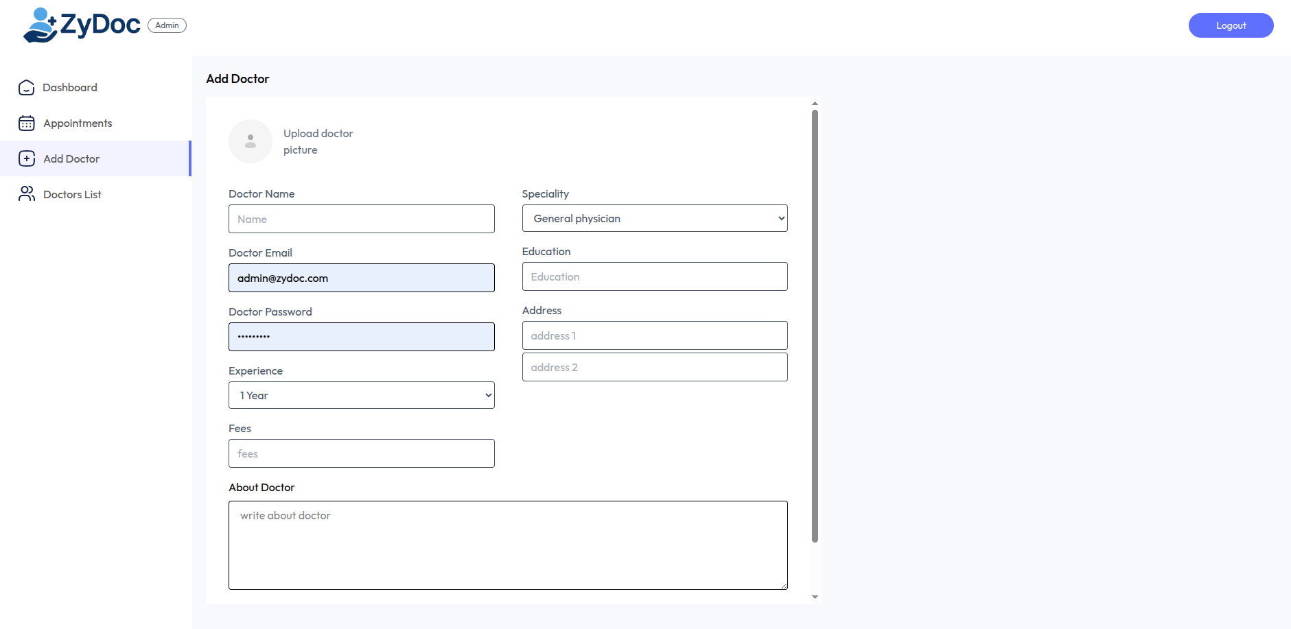The width and height of the screenshot is (1291, 629).
Task: Click the scrollbar down arrow
Action: point(815,597)
